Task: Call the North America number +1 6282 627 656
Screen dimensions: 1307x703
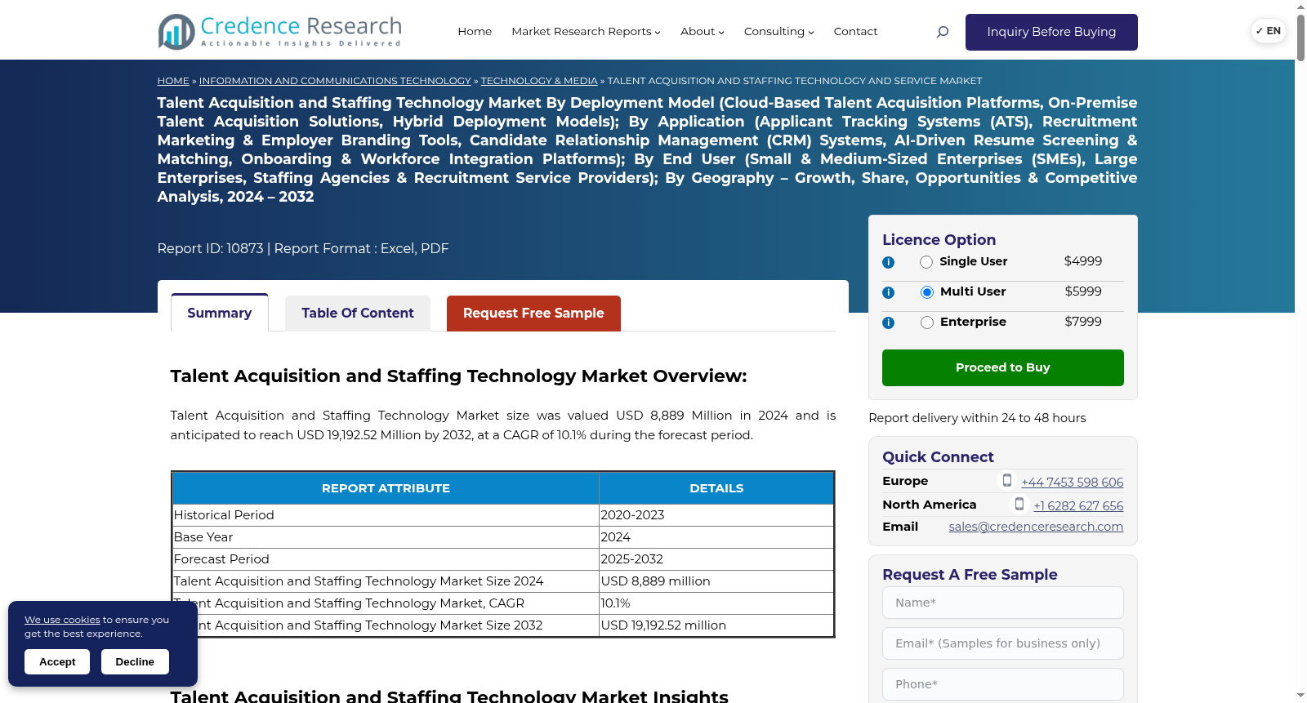Action: [x=1078, y=506]
